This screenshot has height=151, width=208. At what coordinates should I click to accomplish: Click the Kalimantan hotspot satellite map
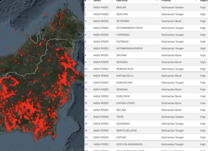point(42,75)
